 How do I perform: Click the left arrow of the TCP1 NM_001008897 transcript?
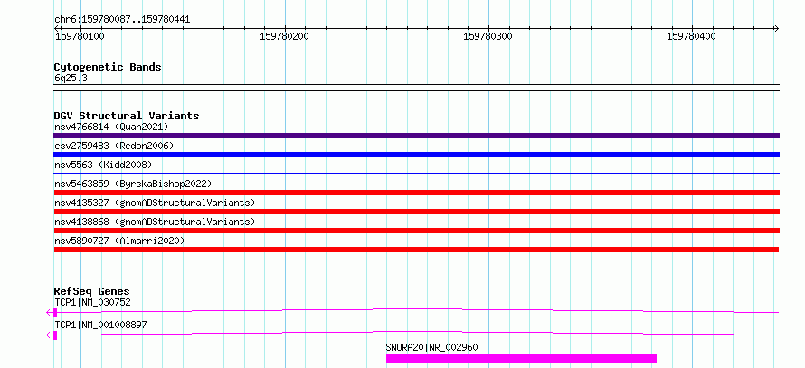coord(49,335)
